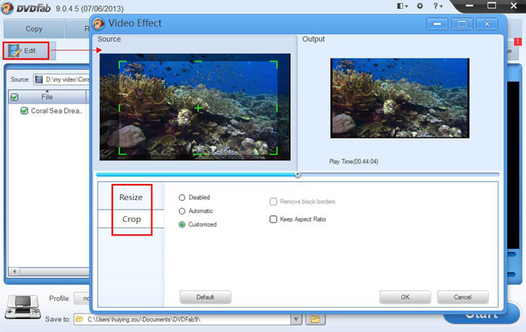The height and width of the screenshot is (332, 526).
Task: Click the green select-all icon in File header
Action: 14,97
